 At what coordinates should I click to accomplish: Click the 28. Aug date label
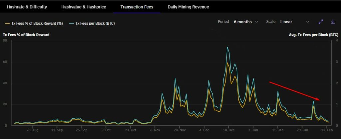pos(32,130)
